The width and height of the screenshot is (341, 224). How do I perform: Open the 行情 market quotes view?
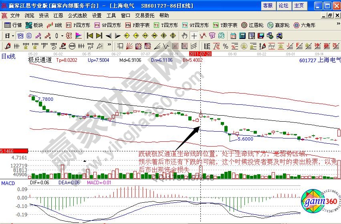point(13,25)
